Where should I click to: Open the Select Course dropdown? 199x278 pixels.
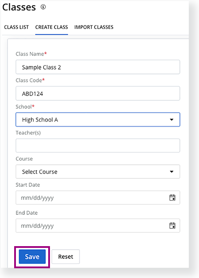98,172
